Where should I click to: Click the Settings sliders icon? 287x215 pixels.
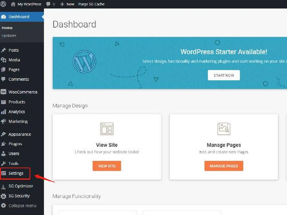(x=3, y=173)
